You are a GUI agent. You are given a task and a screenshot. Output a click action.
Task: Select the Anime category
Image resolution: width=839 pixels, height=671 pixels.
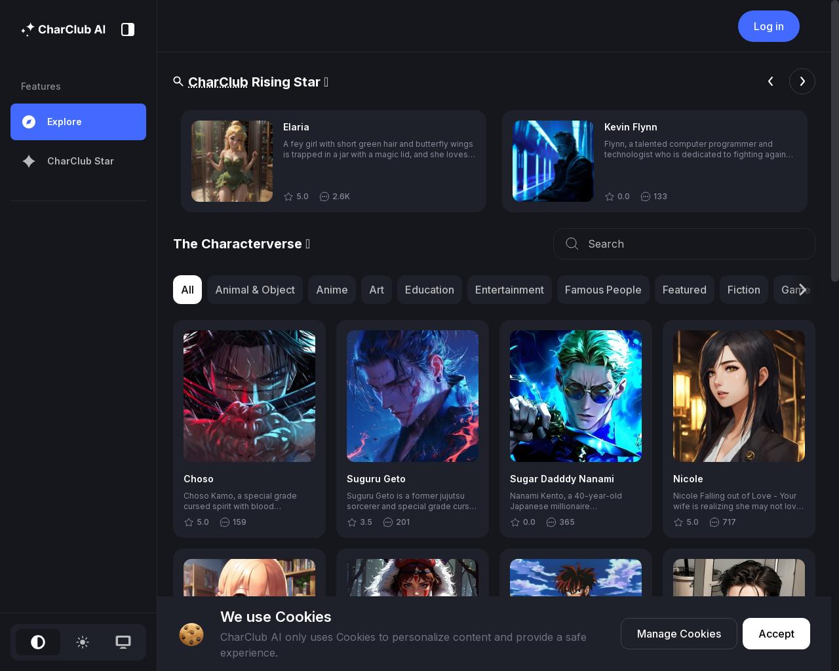tap(332, 290)
